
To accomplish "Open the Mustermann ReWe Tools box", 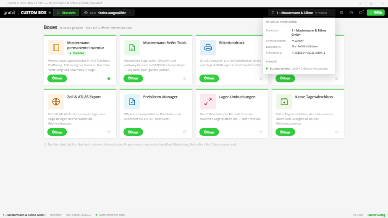I will [x=133, y=78].
